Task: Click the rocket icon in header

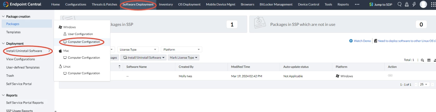Action: tap(407, 4)
